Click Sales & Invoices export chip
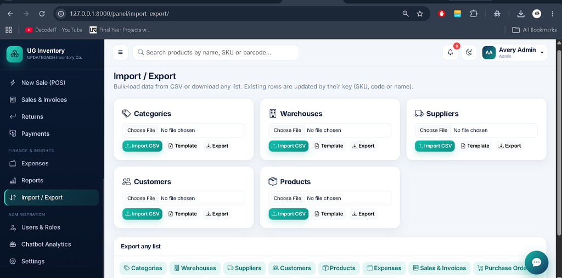Screen dimensions: 562x278 [x=440, y=268]
